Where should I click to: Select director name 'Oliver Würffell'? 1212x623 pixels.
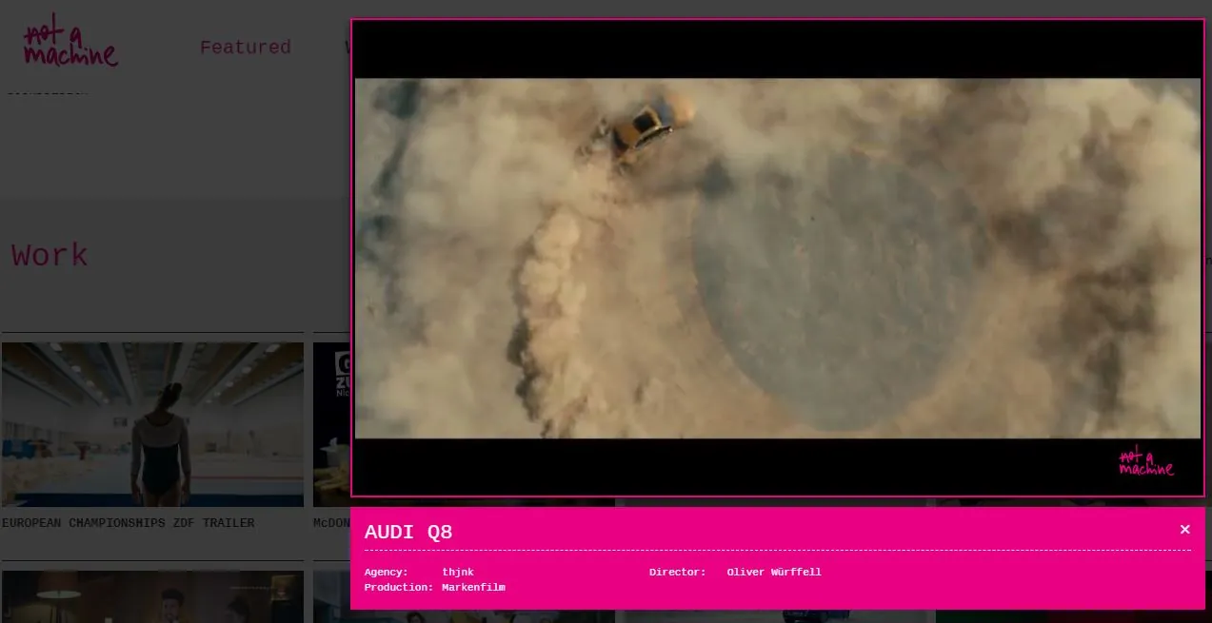coord(773,572)
